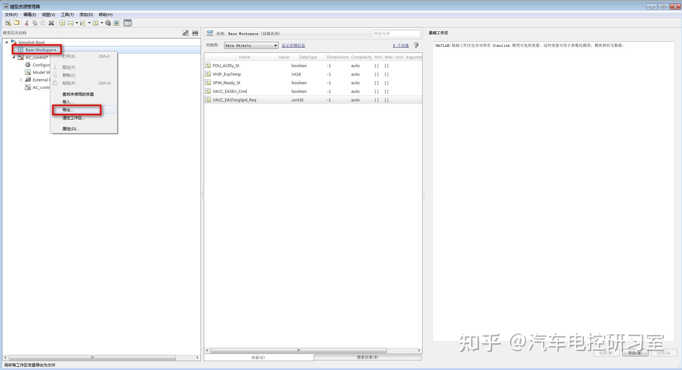Switch to the 搜索结果(S) tab
The width and height of the screenshot is (682, 370).
point(367,357)
